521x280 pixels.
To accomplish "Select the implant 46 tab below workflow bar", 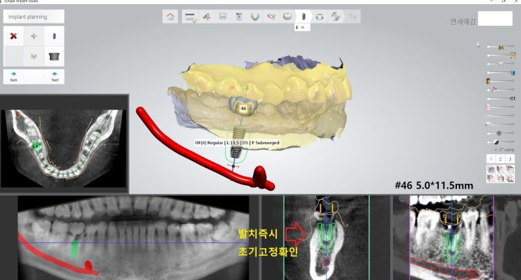I will click(x=302, y=28).
